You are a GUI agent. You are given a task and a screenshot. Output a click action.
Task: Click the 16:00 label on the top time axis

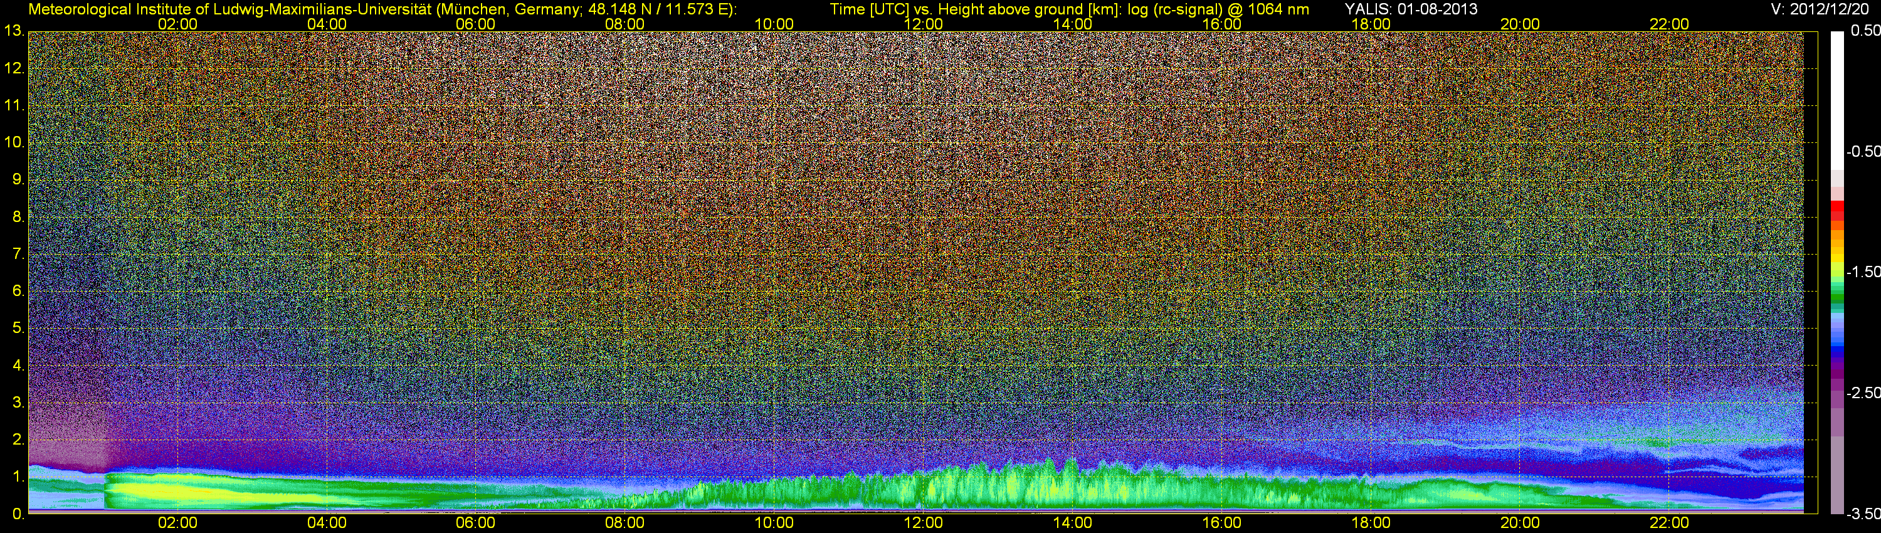[1221, 24]
